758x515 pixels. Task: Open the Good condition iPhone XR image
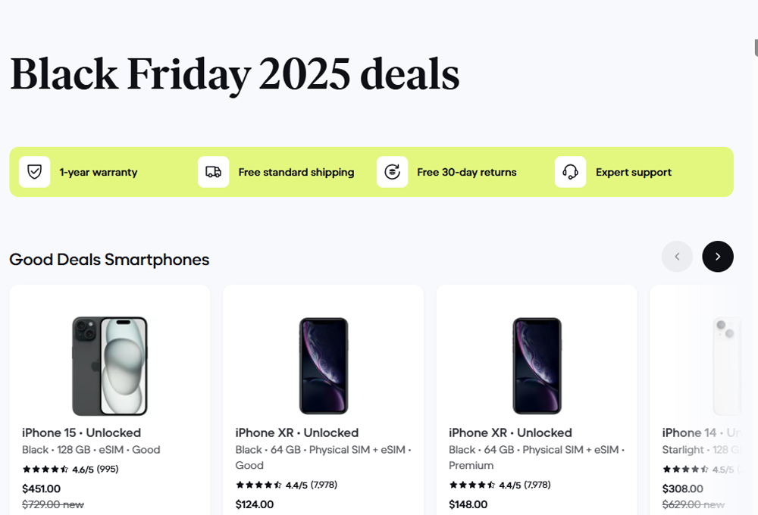(x=323, y=366)
